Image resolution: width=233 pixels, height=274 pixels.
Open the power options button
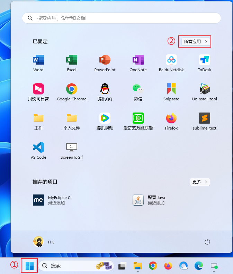point(207,242)
